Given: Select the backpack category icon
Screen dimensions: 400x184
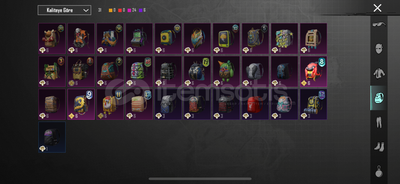Looking at the screenshot, I should [x=379, y=98].
